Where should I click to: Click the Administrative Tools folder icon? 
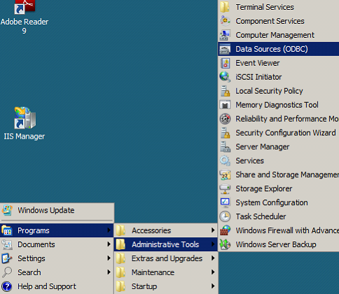click(x=120, y=244)
